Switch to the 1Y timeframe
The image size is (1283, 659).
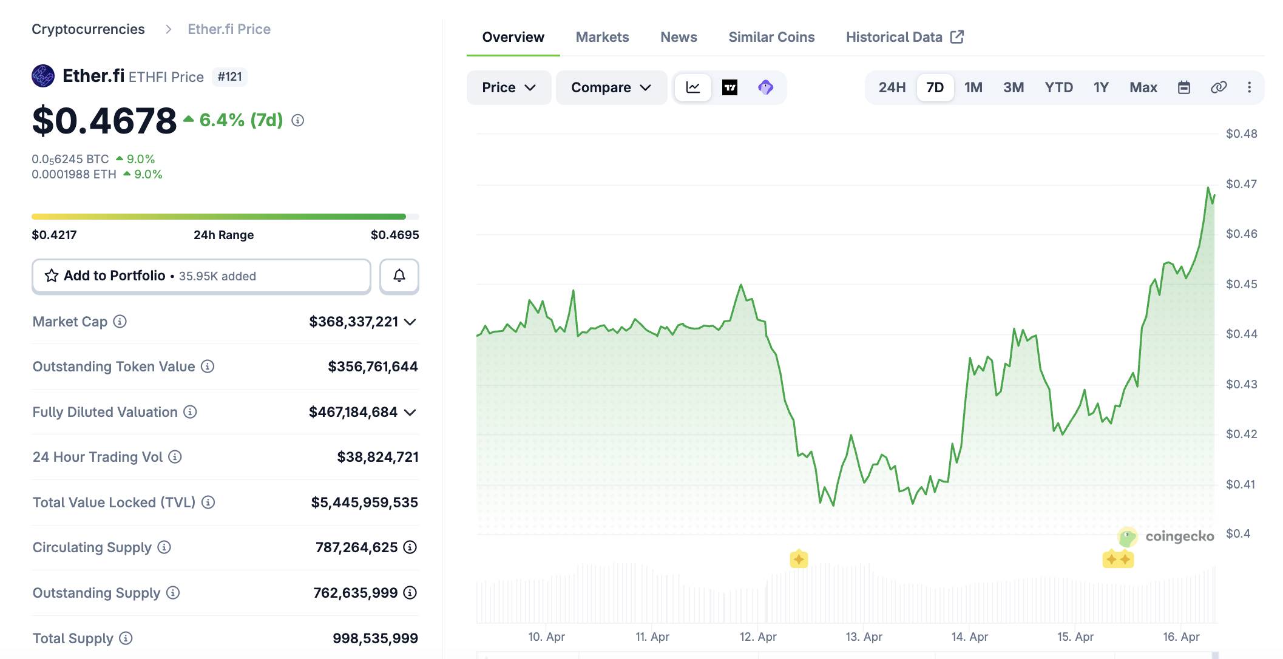pos(1100,87)
